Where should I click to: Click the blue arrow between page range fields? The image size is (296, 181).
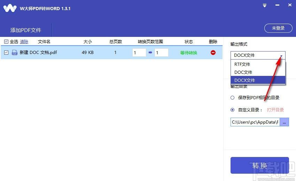click(x=150, y=53)
